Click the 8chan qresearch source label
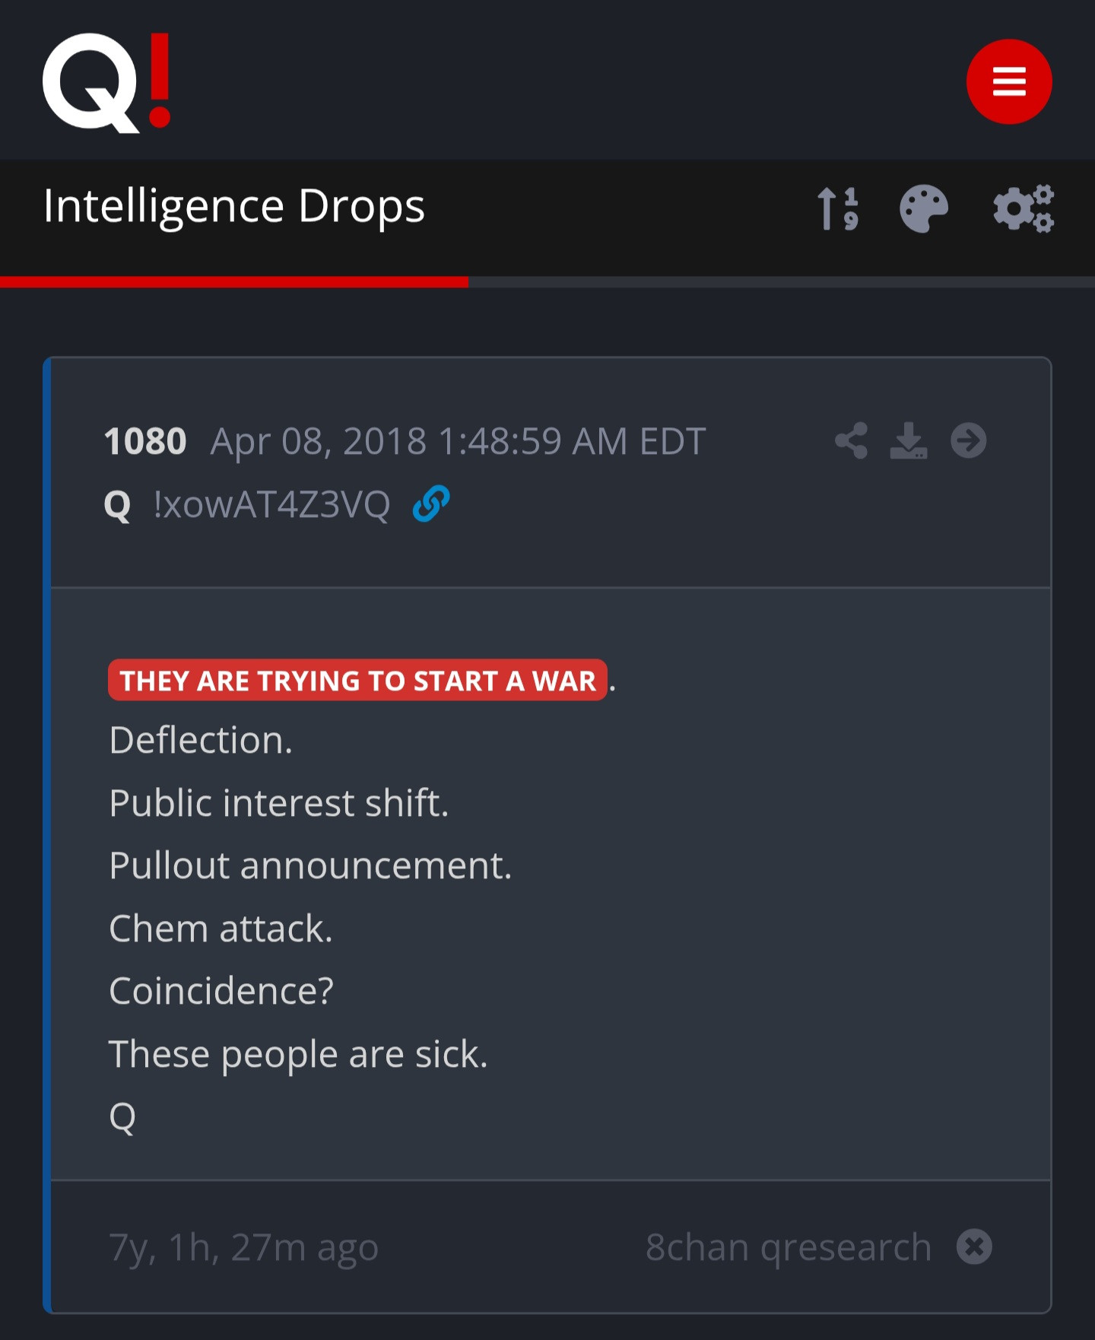 pos(788,1247)
